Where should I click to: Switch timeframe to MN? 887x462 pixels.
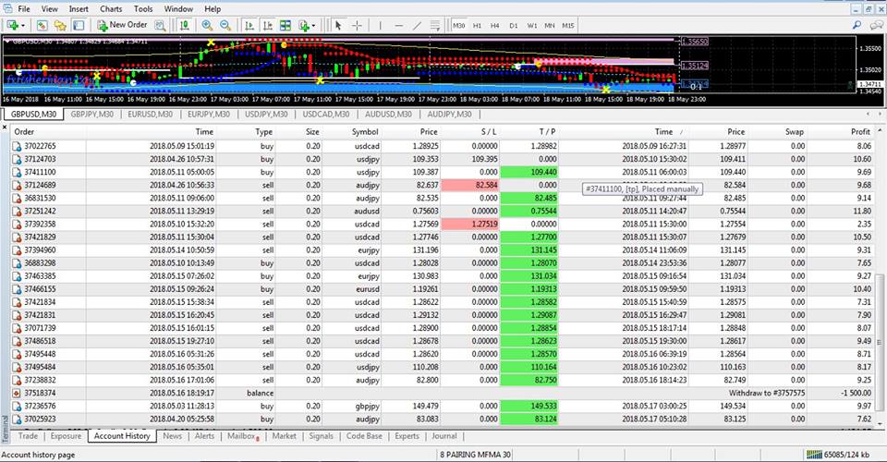(x=549, y=26)
